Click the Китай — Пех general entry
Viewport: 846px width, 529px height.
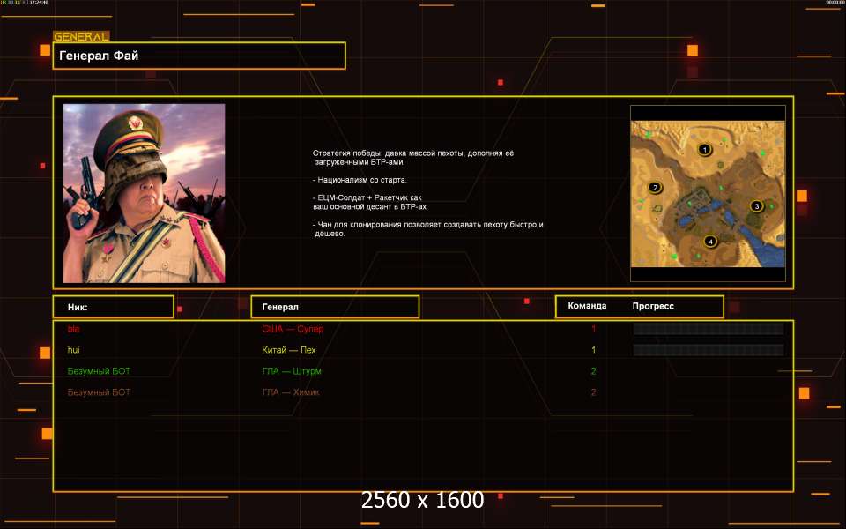tap(289, 350)
